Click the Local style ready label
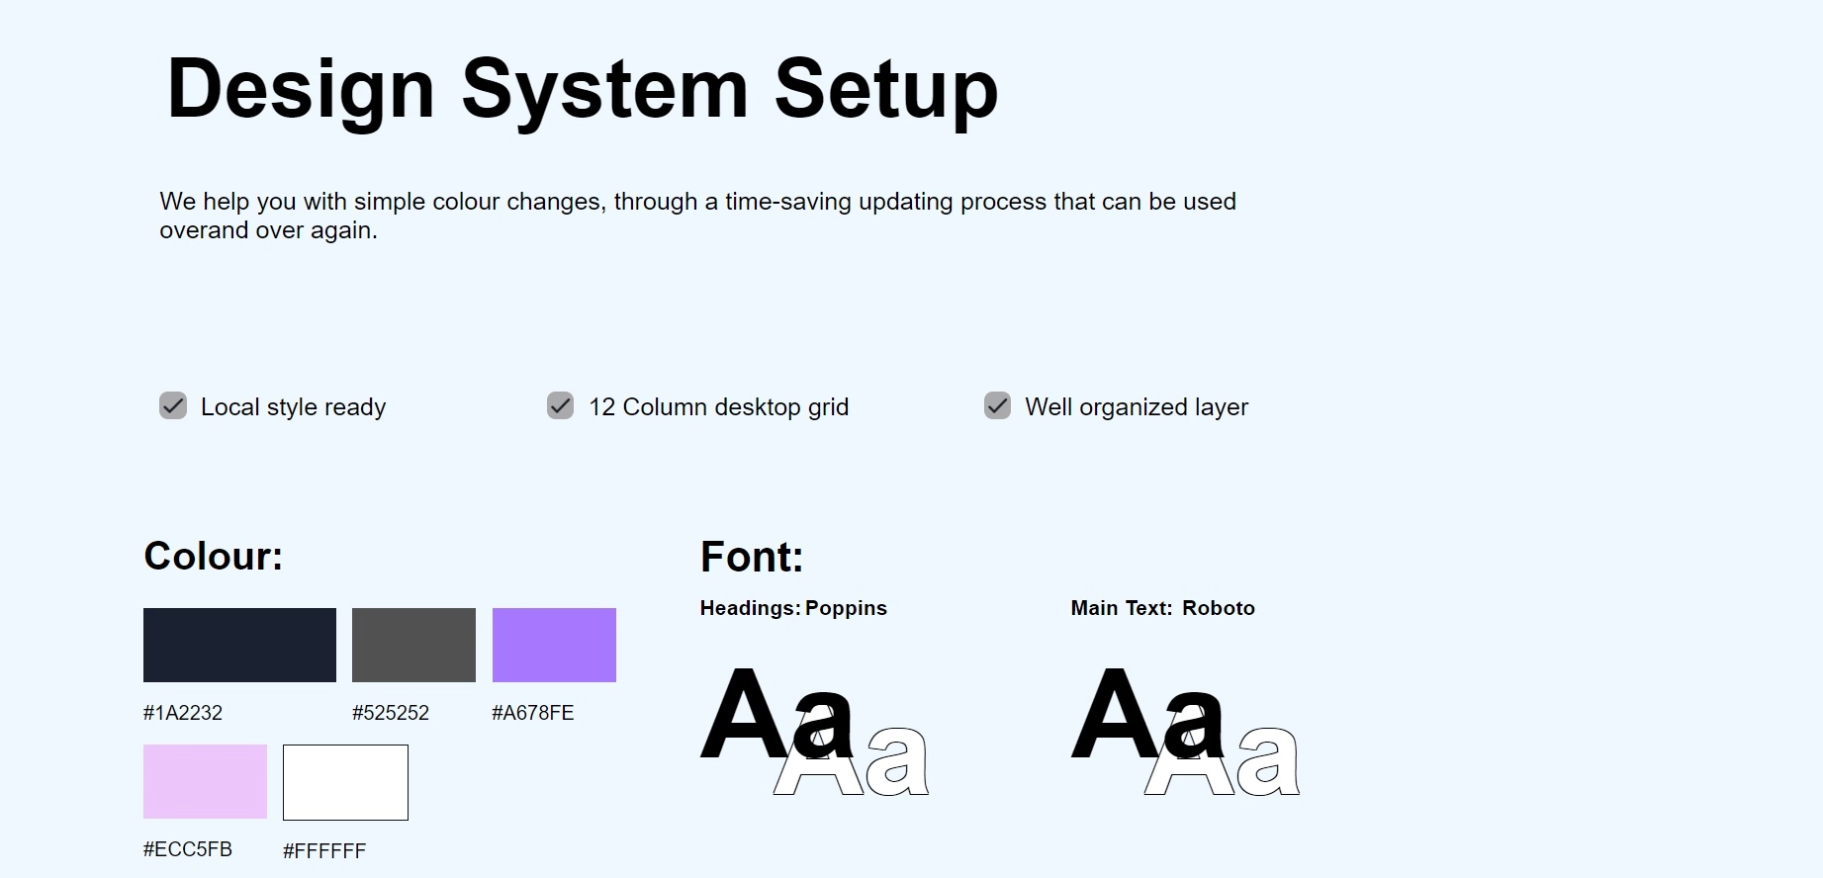The height and width of the screenshot is (878, 1823). tap(293, 407)
